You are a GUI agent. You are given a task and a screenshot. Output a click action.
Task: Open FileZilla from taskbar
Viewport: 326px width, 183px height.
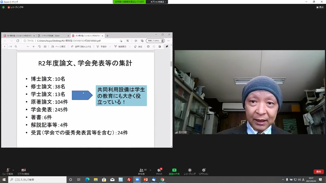(x=129, y=179)
